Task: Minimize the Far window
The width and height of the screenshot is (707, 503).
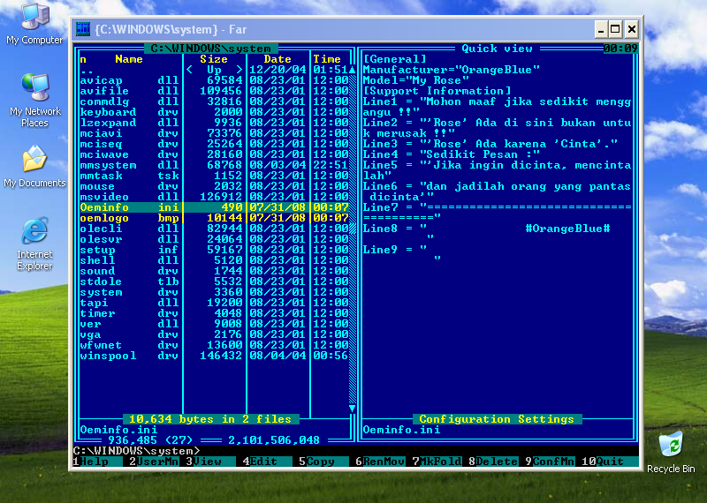Action: 601,30
